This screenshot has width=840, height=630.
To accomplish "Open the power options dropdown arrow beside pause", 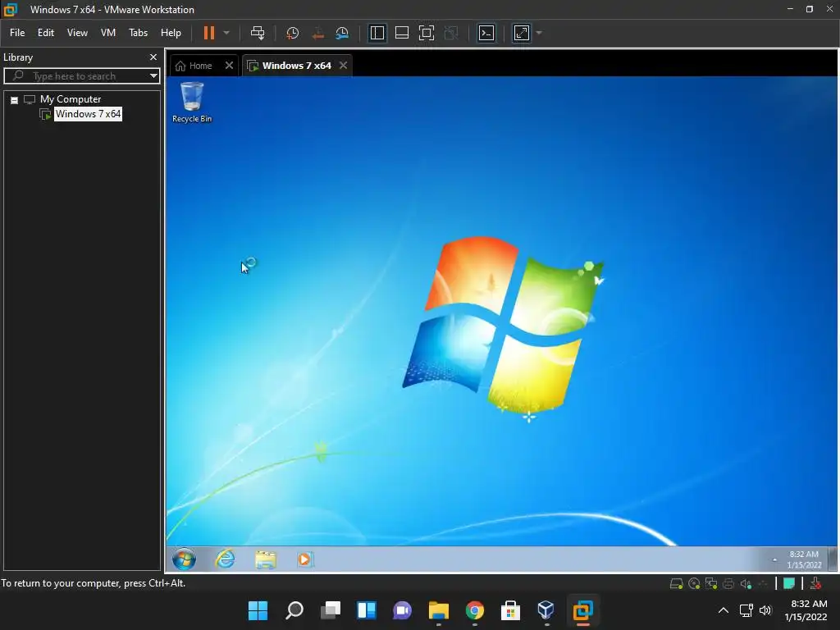I will [226, 33].
